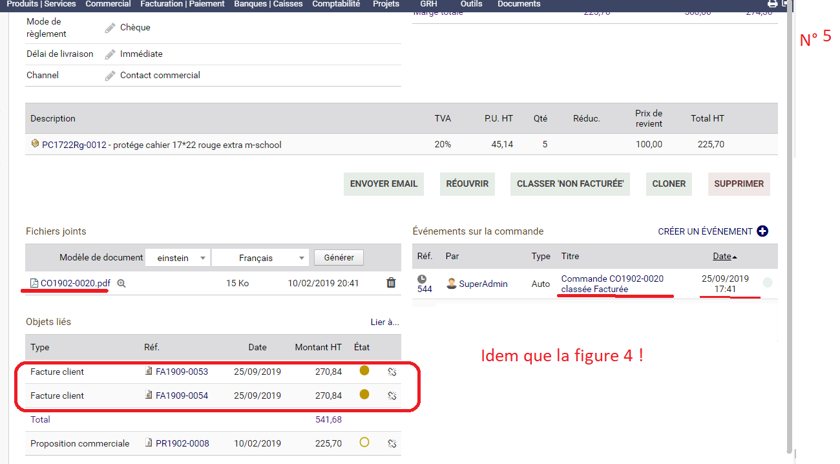Click SUPPRIMER button
Screen dimensions: 840x464
click(739, 184)
